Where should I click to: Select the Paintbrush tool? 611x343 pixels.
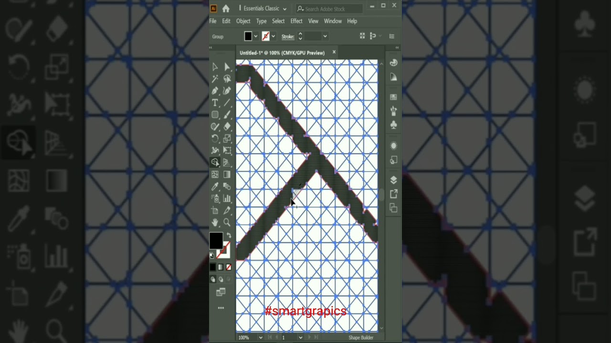(x=227, y=115)
